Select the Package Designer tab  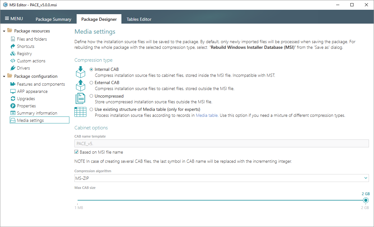click(99, 19)
